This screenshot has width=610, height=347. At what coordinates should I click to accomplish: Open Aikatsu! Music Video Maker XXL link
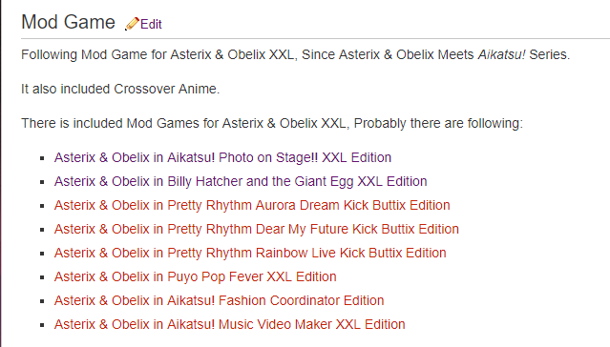click(x=229, y=324)
